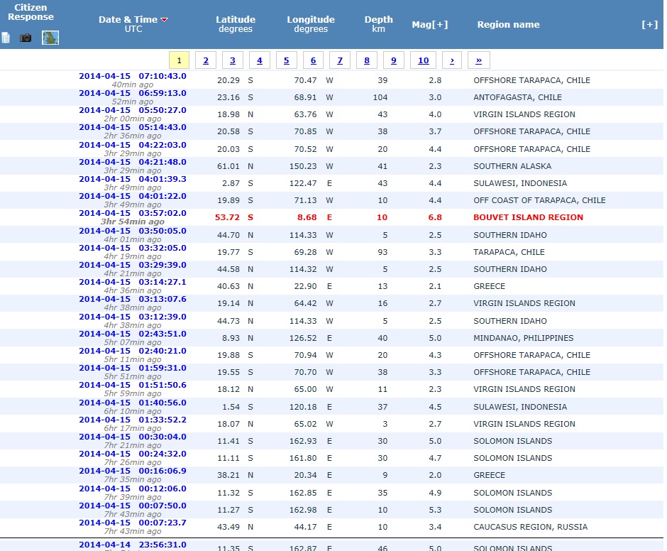Go to page 4 of results

260,60
